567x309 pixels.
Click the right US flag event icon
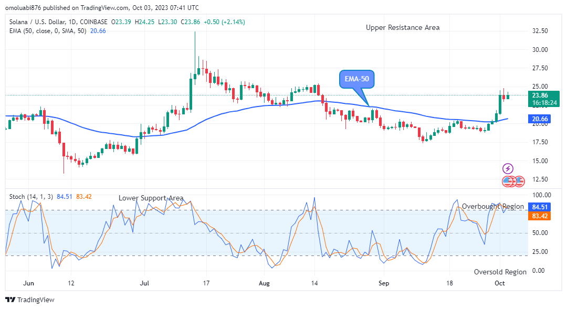point(519,181)
